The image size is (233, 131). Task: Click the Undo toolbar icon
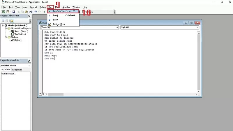36,12
